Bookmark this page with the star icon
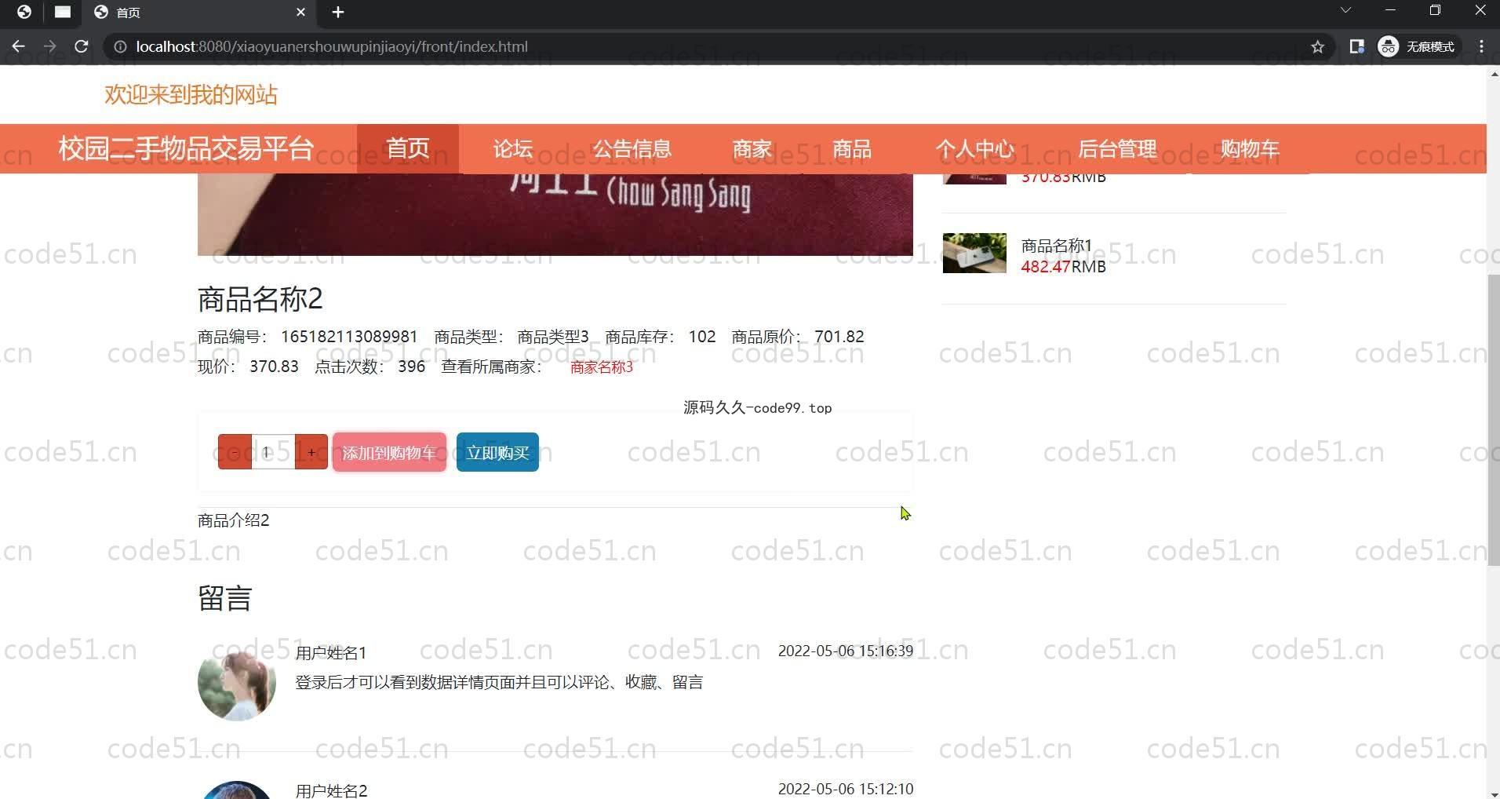1500x799 pixels. [x=1317, y=46]
